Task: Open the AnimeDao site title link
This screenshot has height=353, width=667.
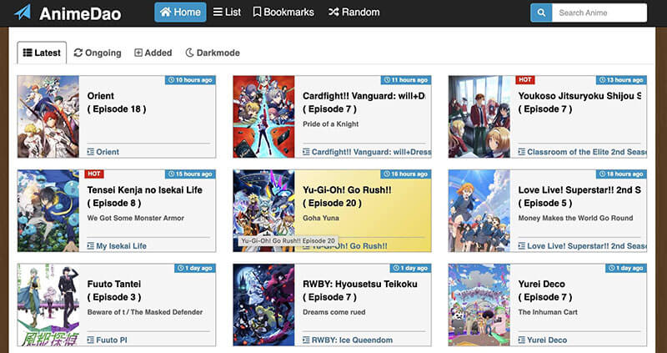Action: pyautogui.click(x=80, y=13)
